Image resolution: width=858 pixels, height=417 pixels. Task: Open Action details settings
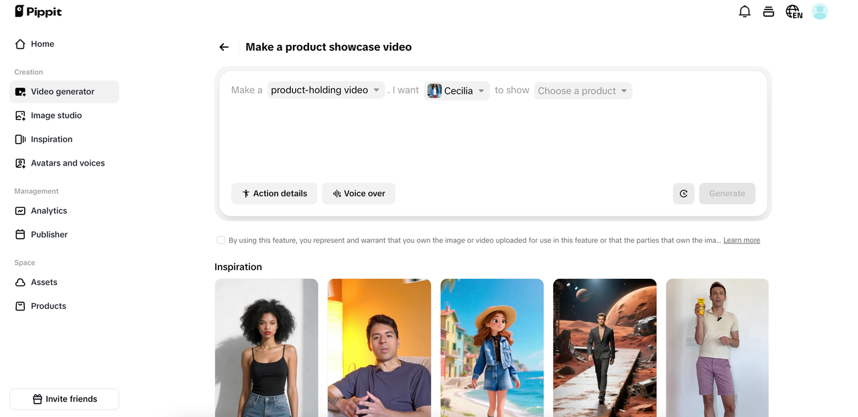pos(274,193)
